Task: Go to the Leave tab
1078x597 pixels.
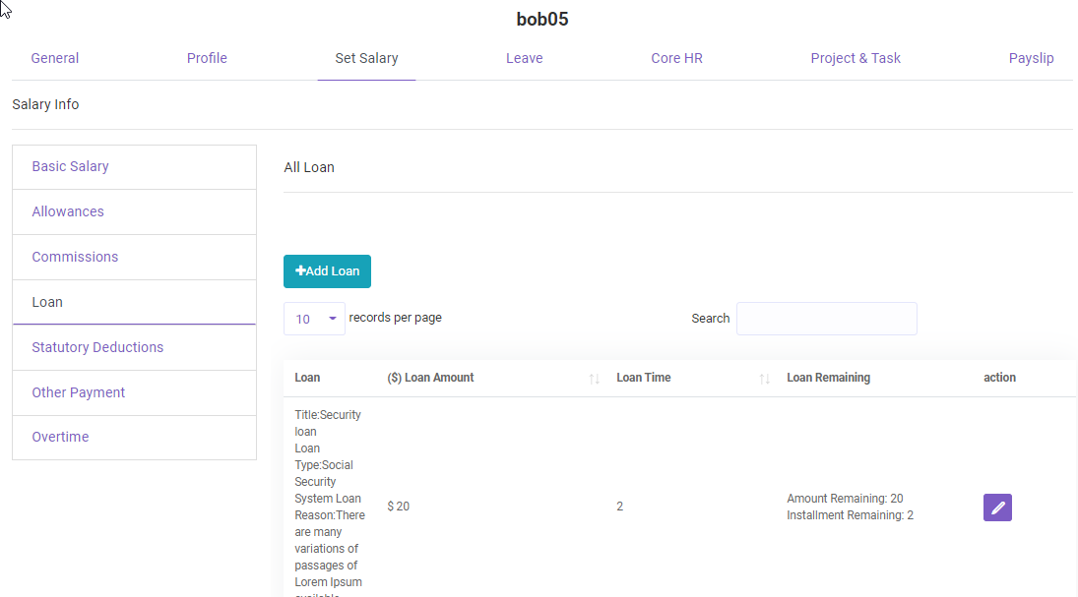Action: 524,58
